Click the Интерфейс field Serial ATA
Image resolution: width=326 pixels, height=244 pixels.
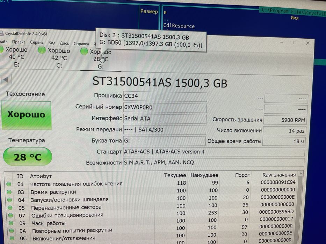pyautogui.click(x=165, y=119)
